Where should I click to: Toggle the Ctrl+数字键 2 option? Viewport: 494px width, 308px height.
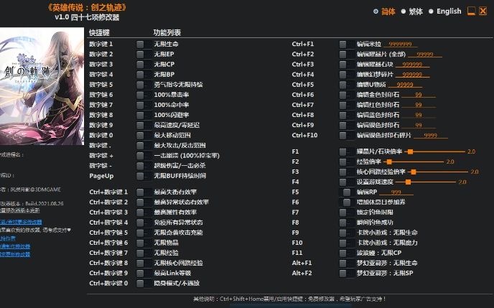(144, 202)
